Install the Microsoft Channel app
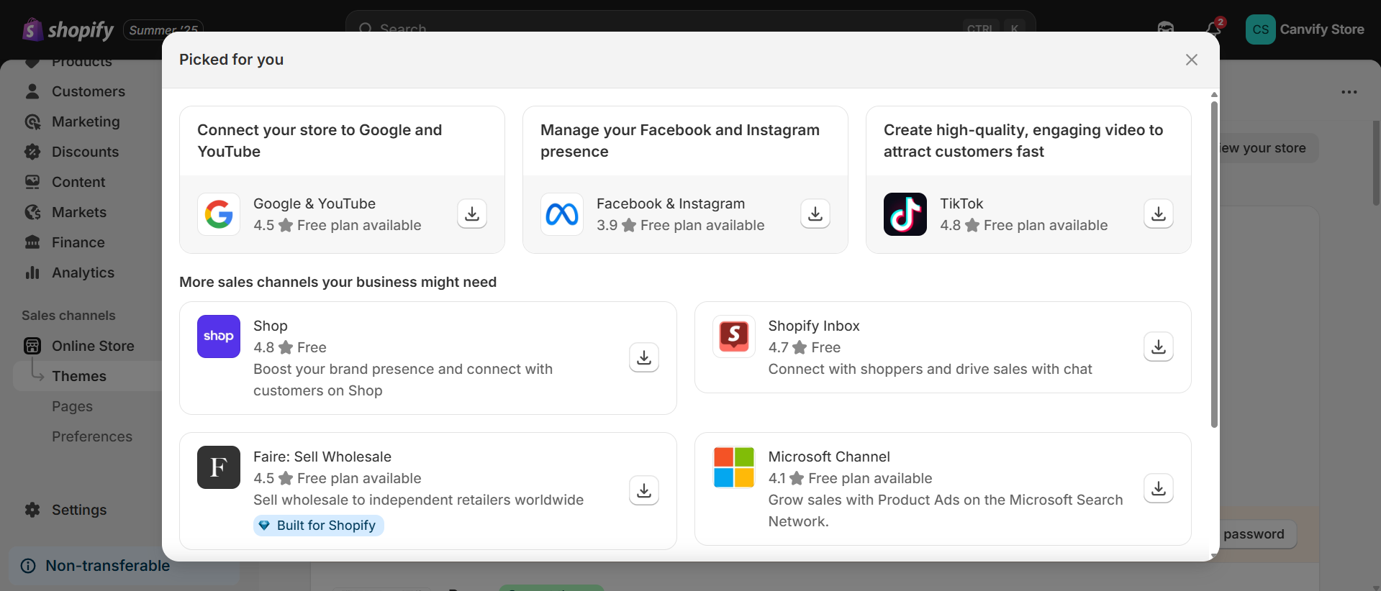The height and width of the screenshot is (591, 1381). 1159,488
